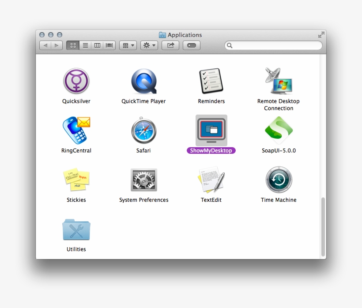Open the Utilities folder
362x308 pixels.
click(x=76, y=229)
